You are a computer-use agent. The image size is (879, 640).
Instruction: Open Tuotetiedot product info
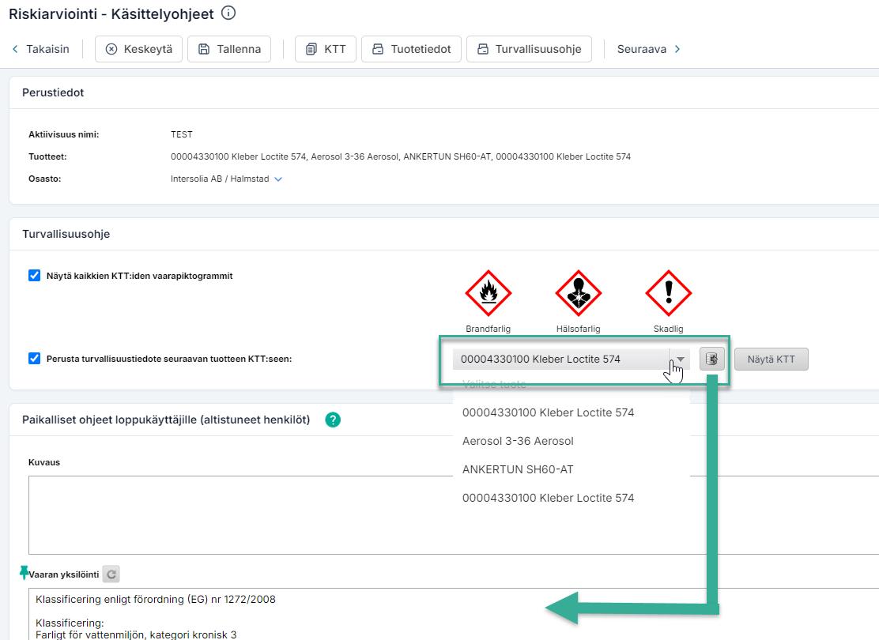(x=412, y=49)
